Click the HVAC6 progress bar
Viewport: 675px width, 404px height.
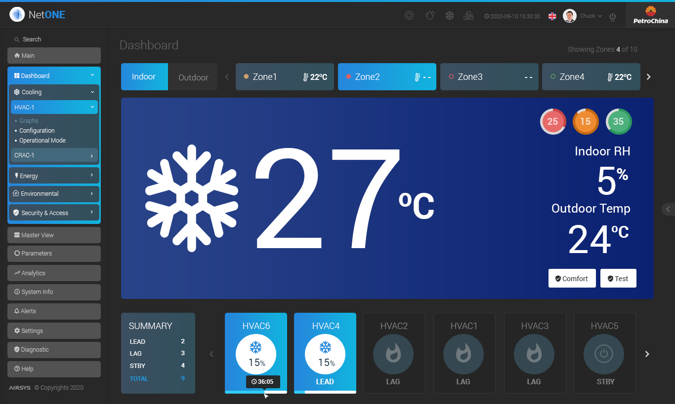click(255, 392)
